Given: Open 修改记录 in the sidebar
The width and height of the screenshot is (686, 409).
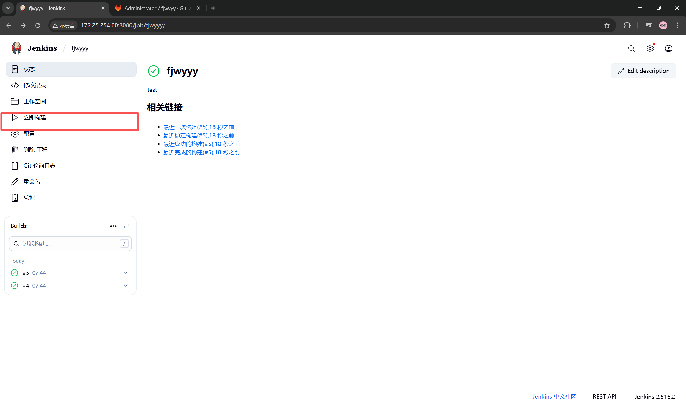Looking at the screenshot, I should point(35,85).
